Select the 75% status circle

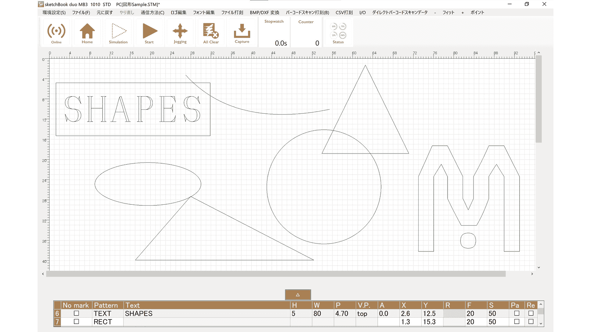(343, 26)
